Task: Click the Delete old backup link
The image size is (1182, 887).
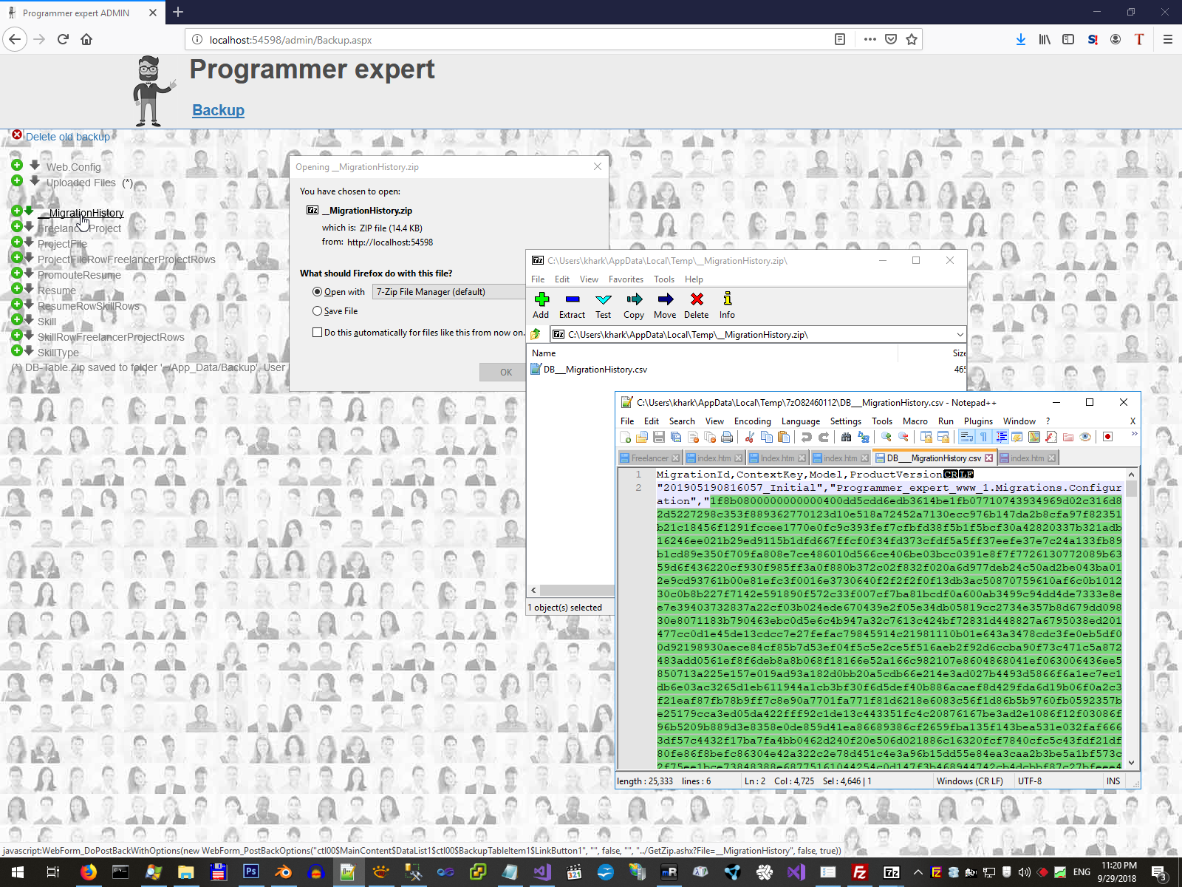Action: click(67, 136)
